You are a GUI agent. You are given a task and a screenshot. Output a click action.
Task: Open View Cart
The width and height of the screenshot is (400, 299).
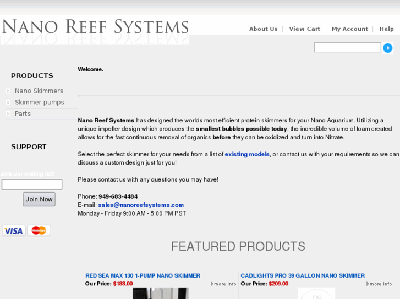tap(305, 29)
